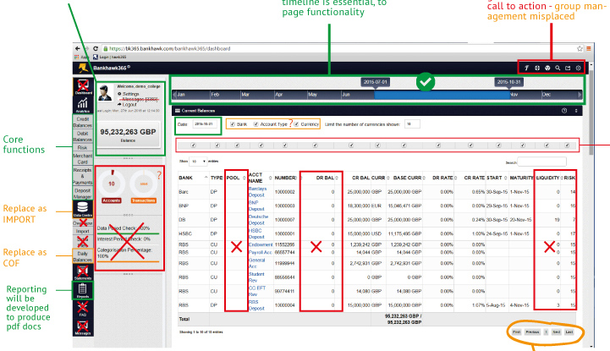Click the search magnifier in top toolbar
The width and height of the screenshot is (610, 351).
tap(557, 67)
